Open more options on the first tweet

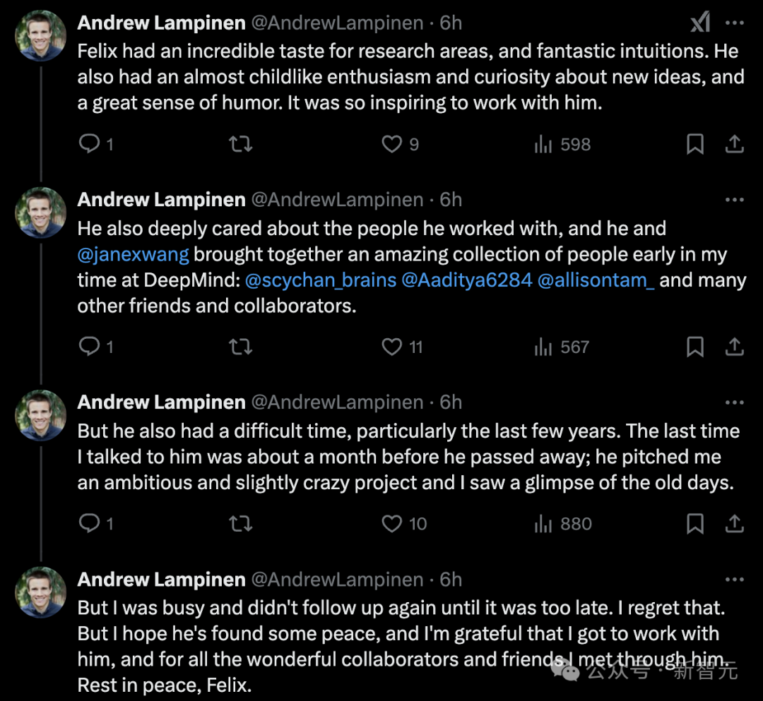[x=735, y=23]
